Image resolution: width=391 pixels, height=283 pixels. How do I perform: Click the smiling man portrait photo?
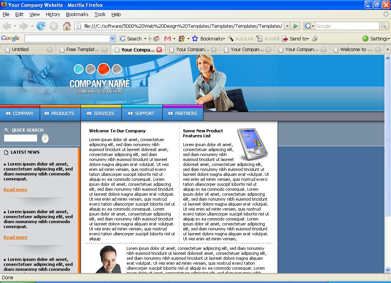pyautogui.click(x=108, y=259)
